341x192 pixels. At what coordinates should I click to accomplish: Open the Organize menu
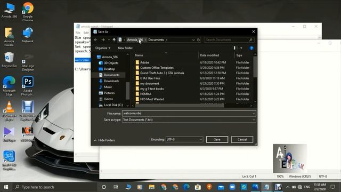tap(103, 48)
